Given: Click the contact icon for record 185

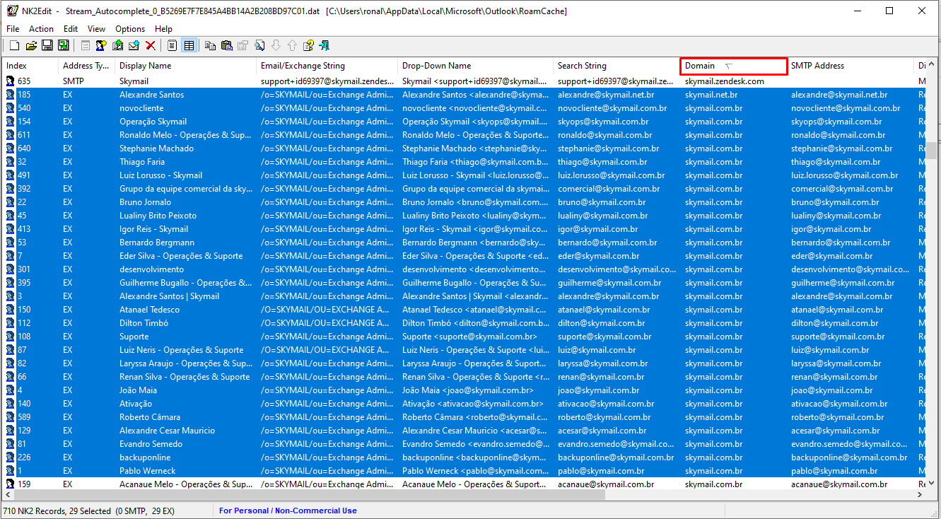Looking at the screenshot, I should [11, 95].
